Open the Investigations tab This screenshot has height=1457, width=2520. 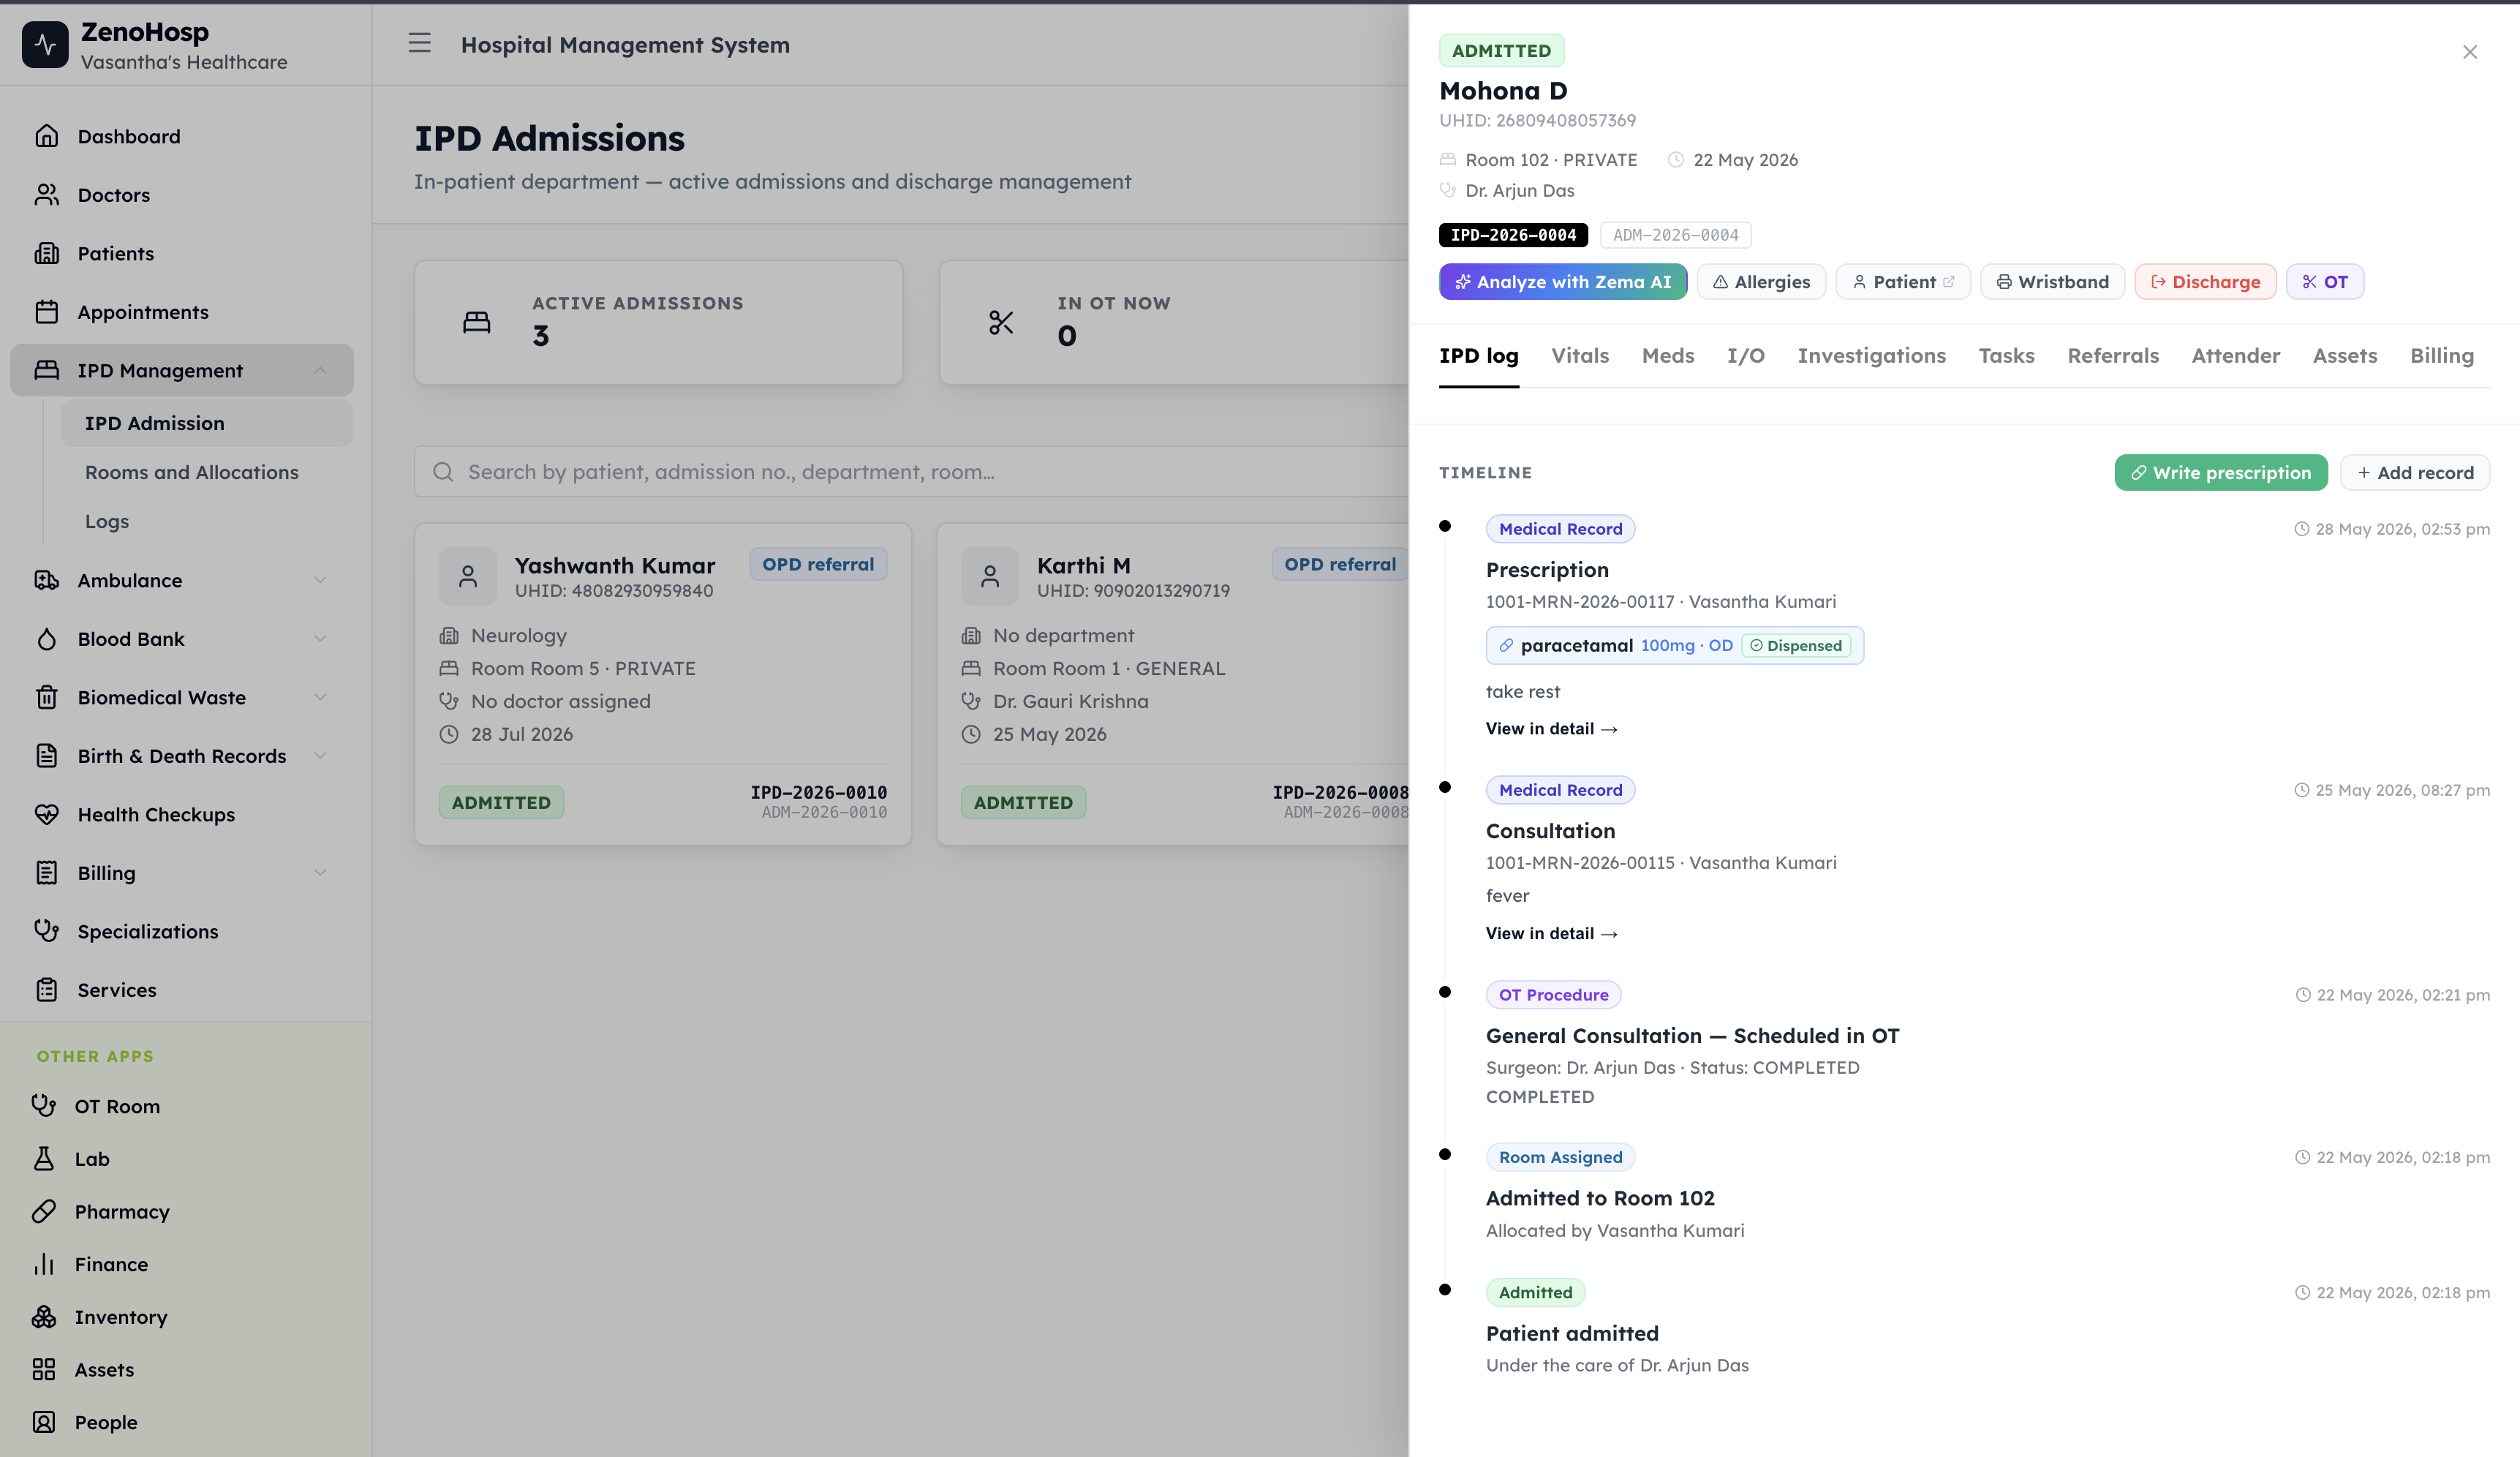point(1871,356)
